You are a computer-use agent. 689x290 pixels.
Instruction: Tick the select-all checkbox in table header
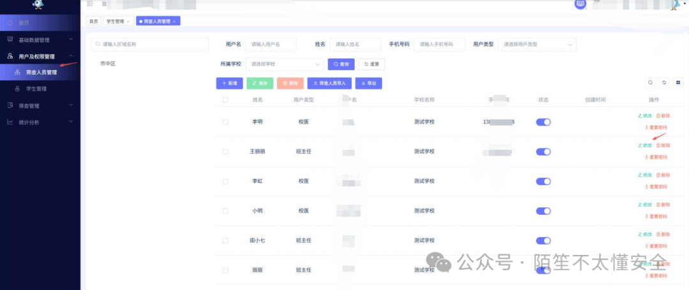coord(225,100)
